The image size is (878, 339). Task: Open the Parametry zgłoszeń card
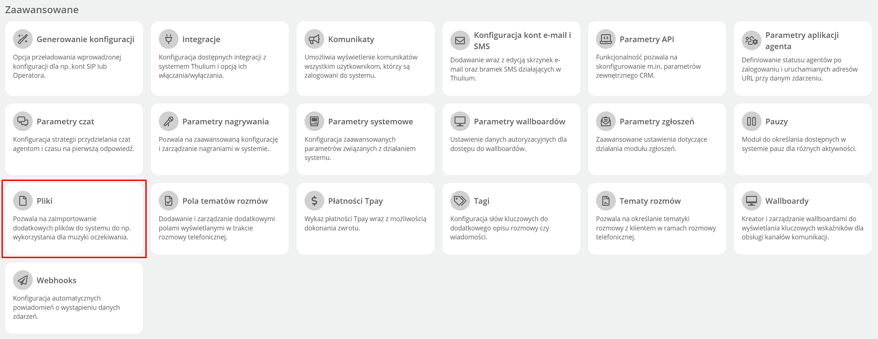coord(657,139)
